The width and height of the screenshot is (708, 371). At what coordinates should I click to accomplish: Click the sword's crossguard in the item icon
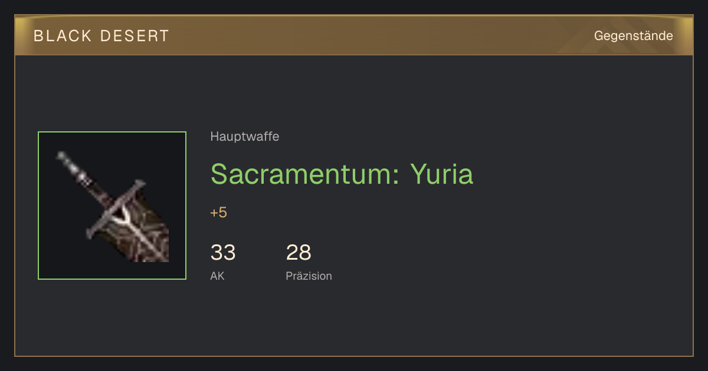click(x=115, y=209)
